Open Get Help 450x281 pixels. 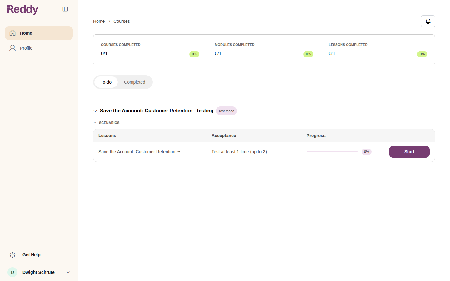point(31,255)
